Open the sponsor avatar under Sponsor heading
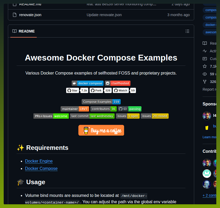The width and height of the screenshot is (220, 208). pyautogui.click(x=207, y=116)
